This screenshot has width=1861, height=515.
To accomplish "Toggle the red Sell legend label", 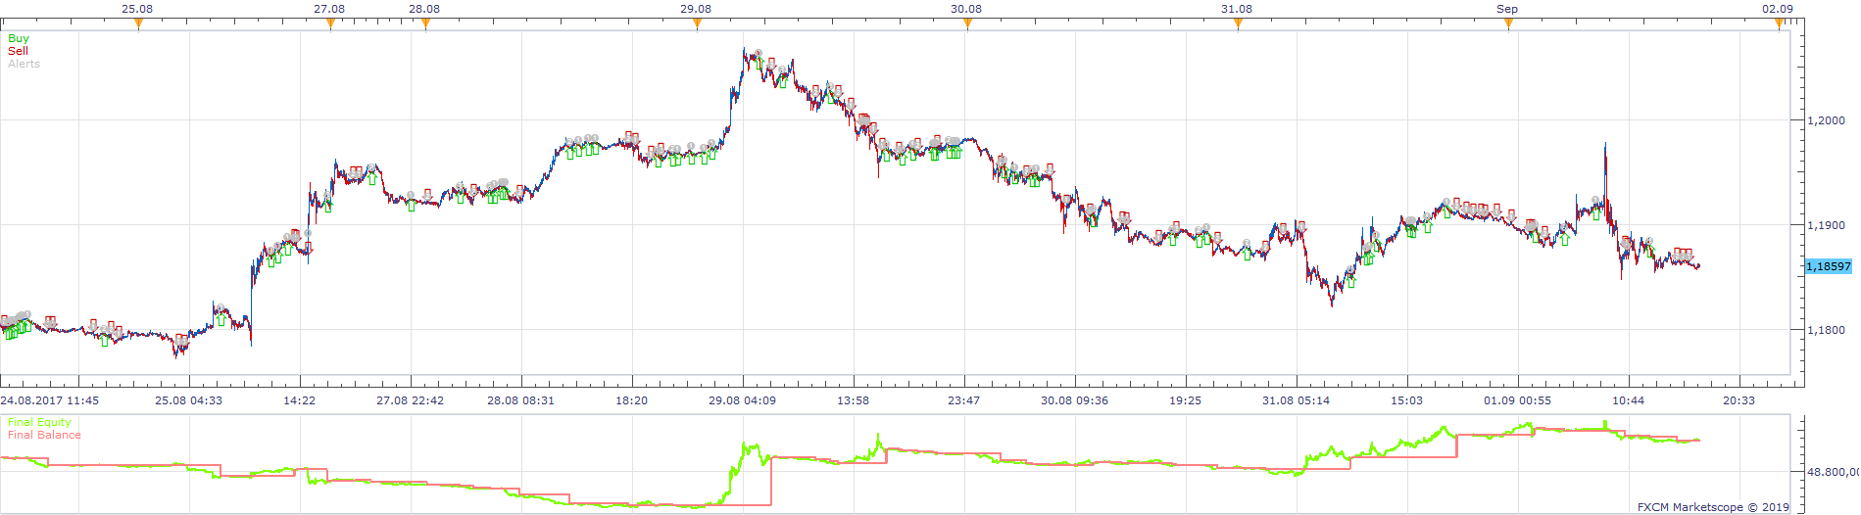I will [18, 51].
